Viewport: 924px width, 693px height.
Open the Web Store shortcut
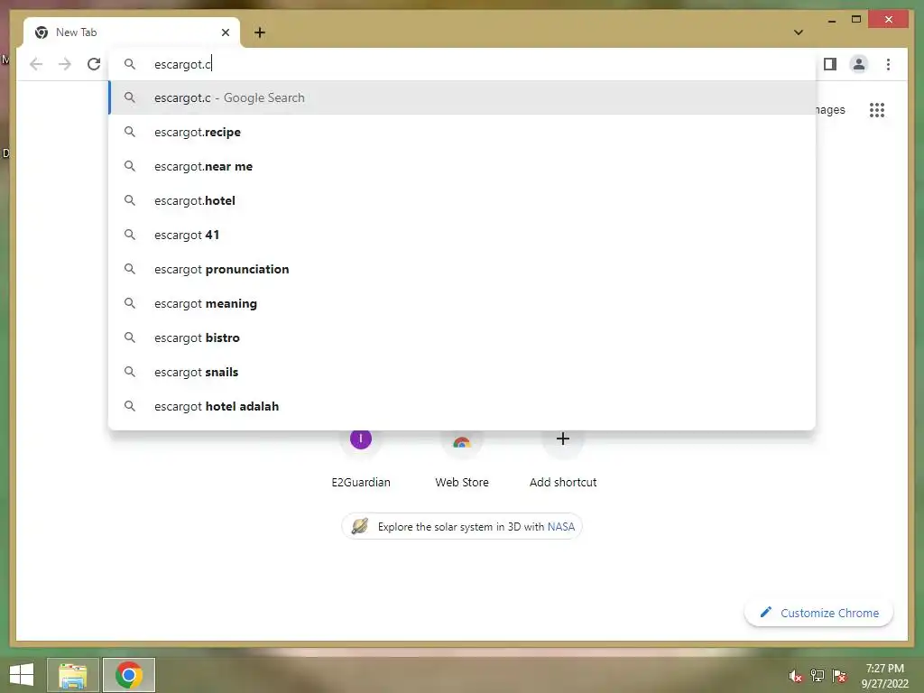point(462,458)
